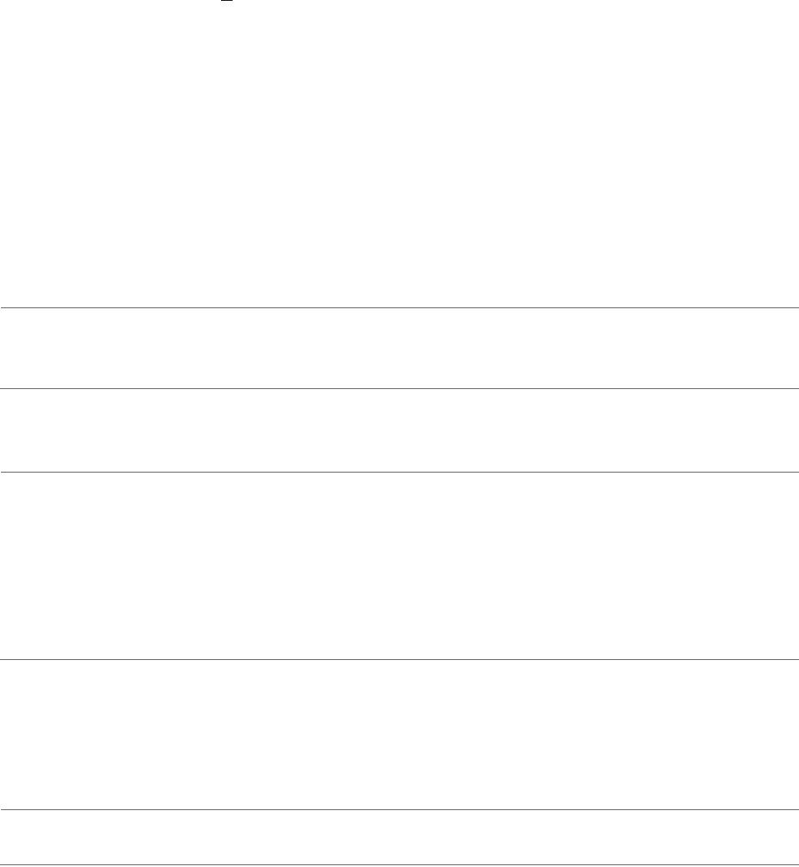Click the blank row between second and third dividers

[x=399, y=430]
